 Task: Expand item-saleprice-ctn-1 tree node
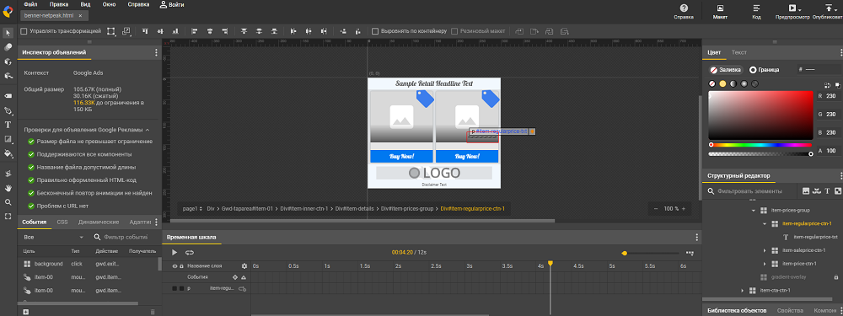click(764, 250)
